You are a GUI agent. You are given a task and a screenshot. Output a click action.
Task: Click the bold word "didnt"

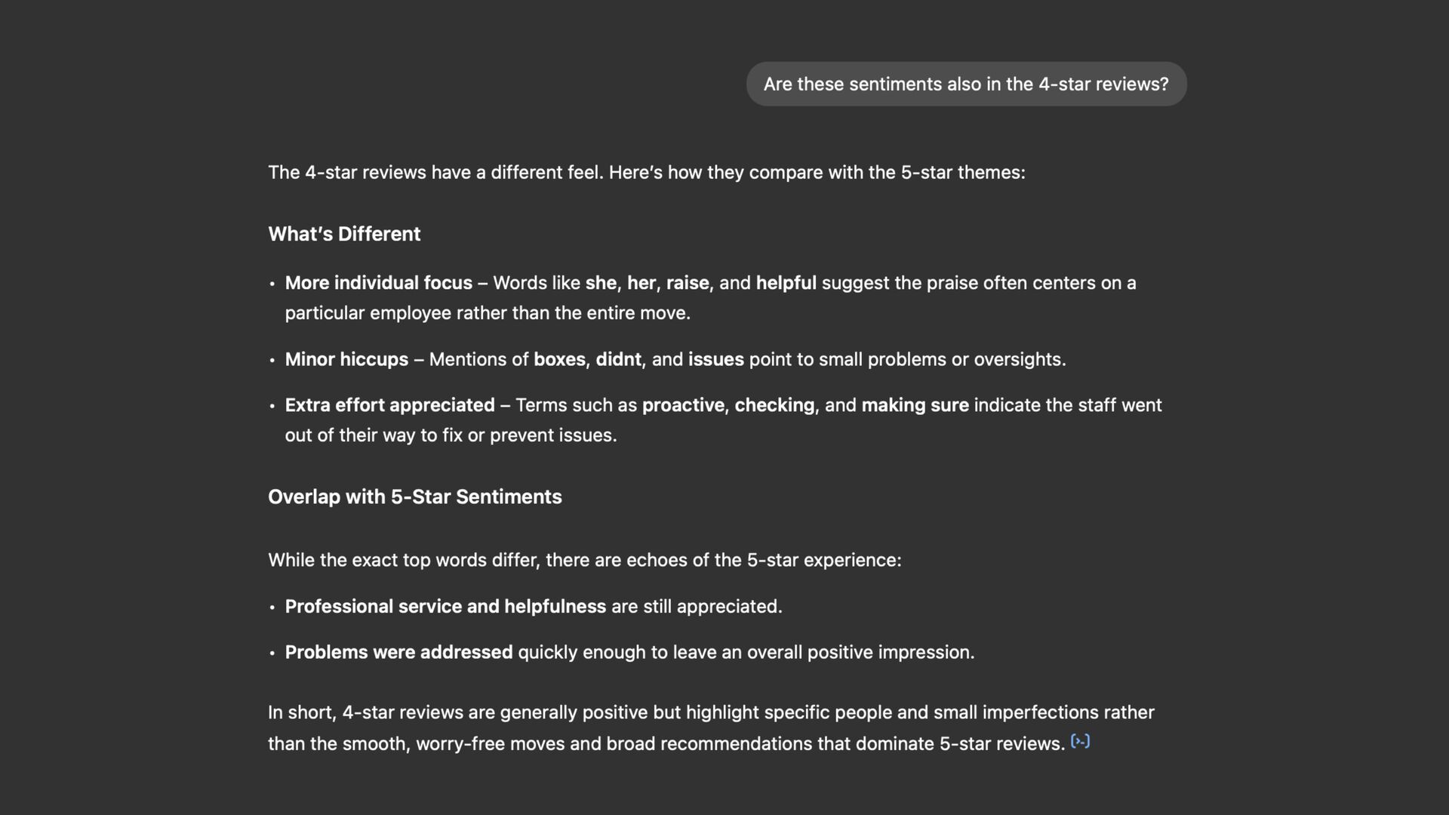[618, 359]
